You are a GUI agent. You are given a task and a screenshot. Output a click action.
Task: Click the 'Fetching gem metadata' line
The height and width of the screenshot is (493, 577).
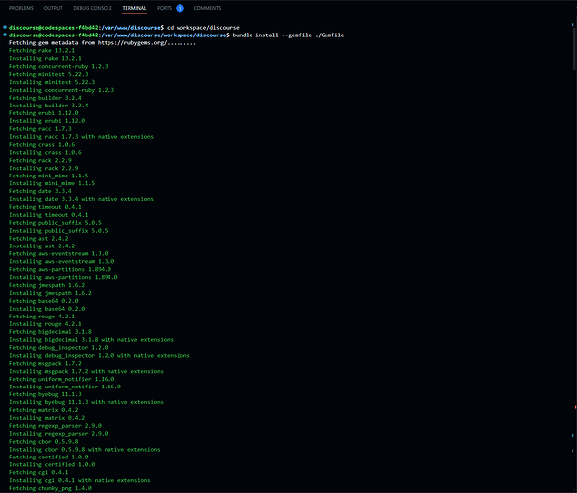103,43
